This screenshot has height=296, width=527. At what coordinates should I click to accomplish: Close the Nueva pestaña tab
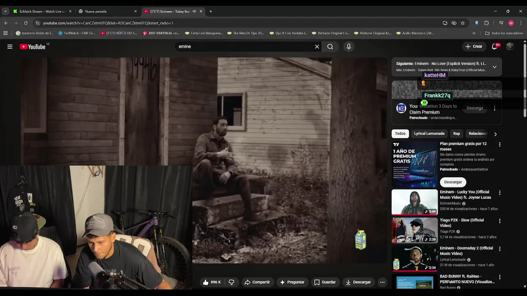point(136,12)
